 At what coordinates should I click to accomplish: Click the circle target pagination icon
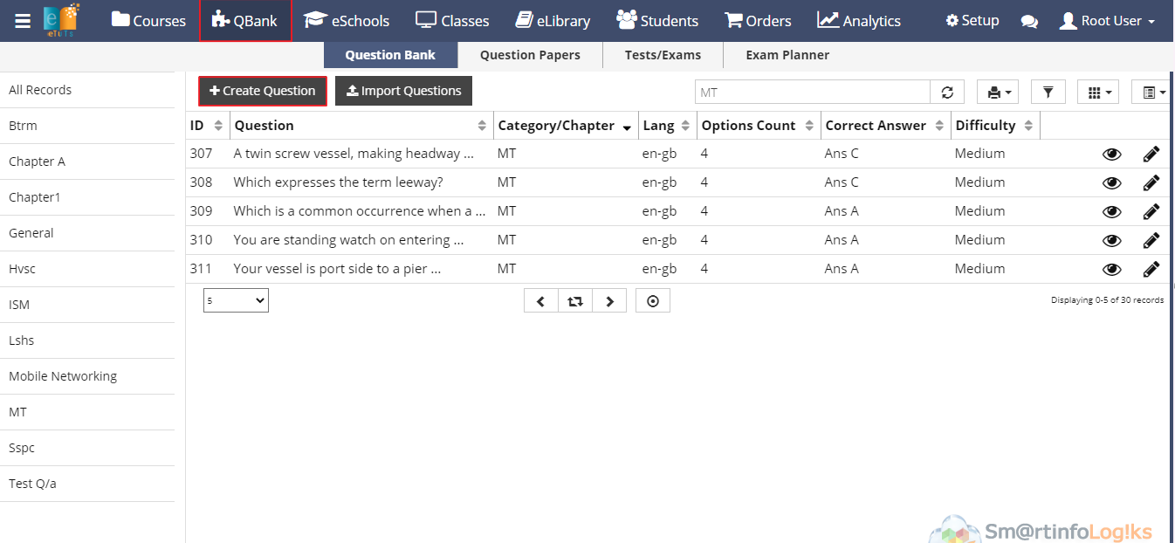click(x=653, y=301)
